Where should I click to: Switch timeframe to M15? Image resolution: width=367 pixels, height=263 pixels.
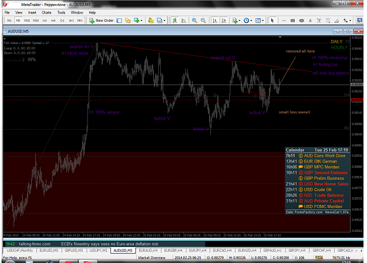(27, 21)
